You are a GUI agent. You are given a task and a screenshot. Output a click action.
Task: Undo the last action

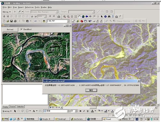[x=36, y=21]
